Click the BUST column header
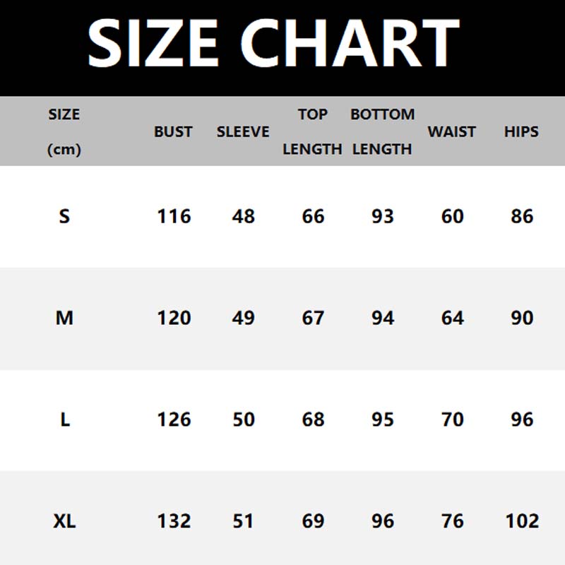The image size is (565, 565). tap(173, 131)
